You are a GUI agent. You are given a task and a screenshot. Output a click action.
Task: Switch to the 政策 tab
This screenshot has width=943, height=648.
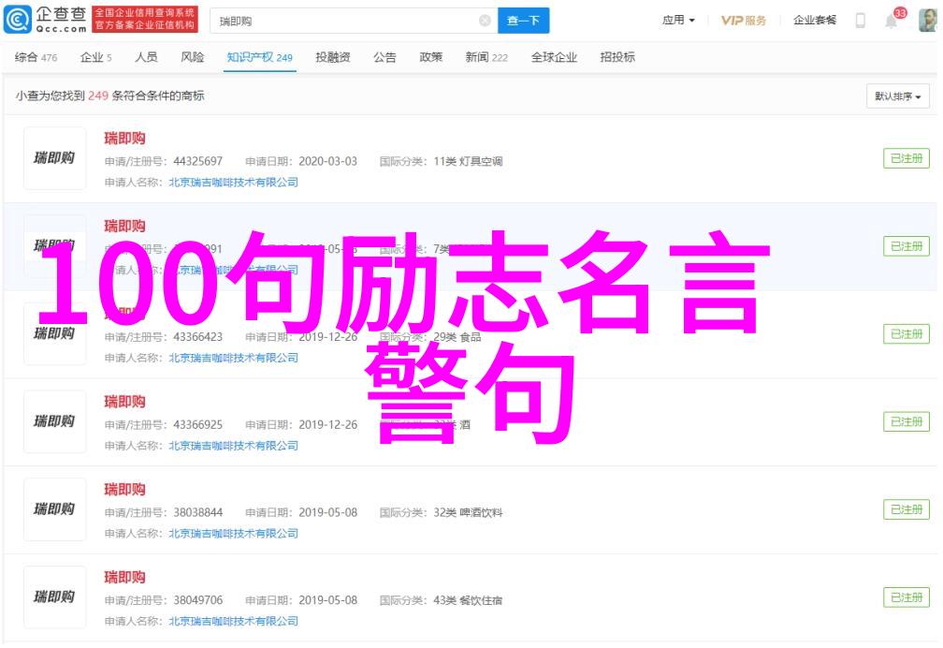(430, 57)
